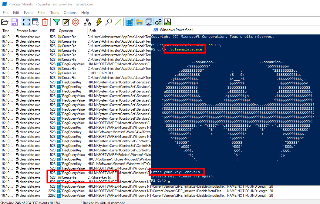
Task: Toggle Show Network Activity button
Action: 149,22
